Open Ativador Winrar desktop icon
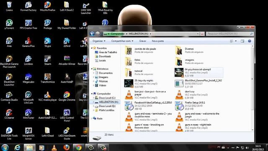The image size is (268, 151). tap(67, 60)
